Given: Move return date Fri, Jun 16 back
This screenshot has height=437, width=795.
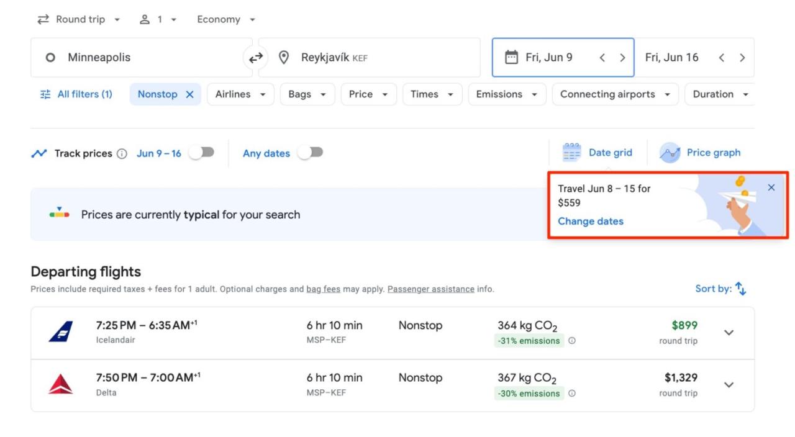Looking at the screenshot, I should (x=721, y=58).
